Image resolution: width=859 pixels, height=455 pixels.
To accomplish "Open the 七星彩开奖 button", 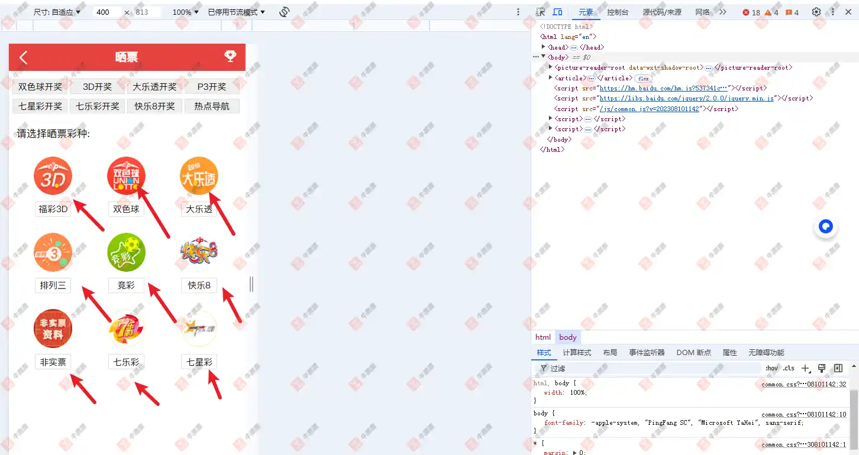I will [40, 106].
